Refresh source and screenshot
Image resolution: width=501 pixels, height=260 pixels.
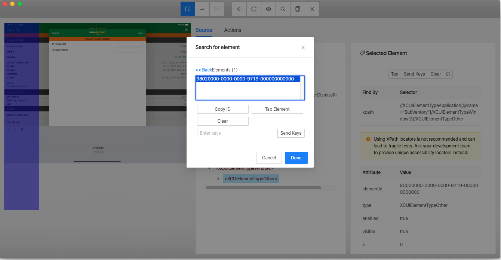[254, 9]
